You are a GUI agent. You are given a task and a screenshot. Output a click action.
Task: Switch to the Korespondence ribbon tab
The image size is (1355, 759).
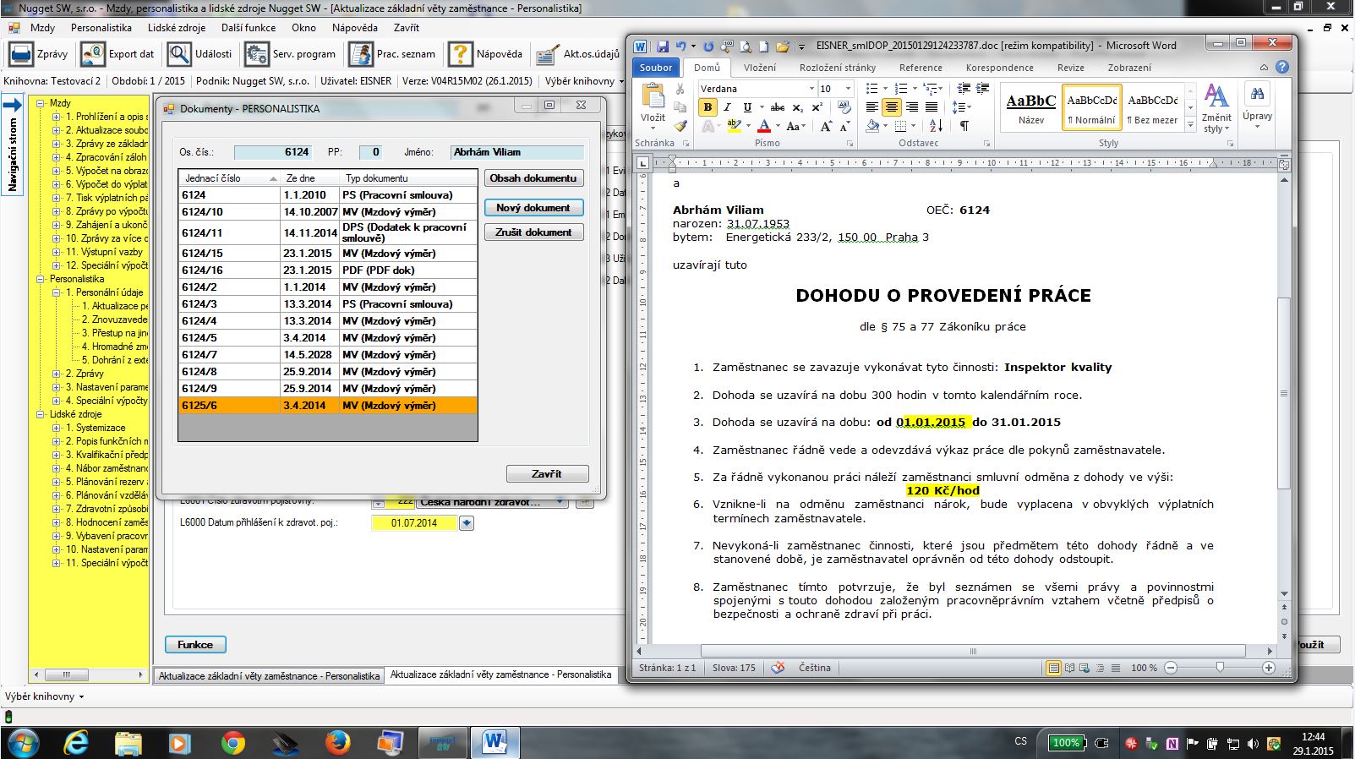tap(1000, 68)
